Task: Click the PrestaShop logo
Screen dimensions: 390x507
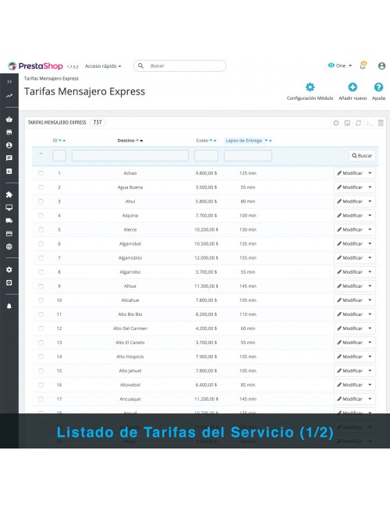Action: click(x=36, y=66)
